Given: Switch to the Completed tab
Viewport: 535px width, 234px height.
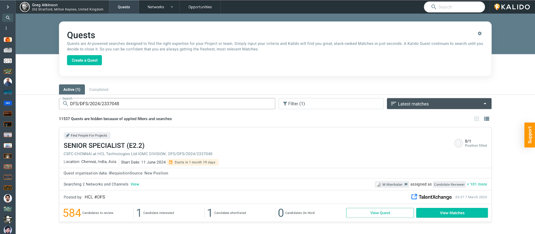Looking at the screenshot, I should click(x=99, y=90).
